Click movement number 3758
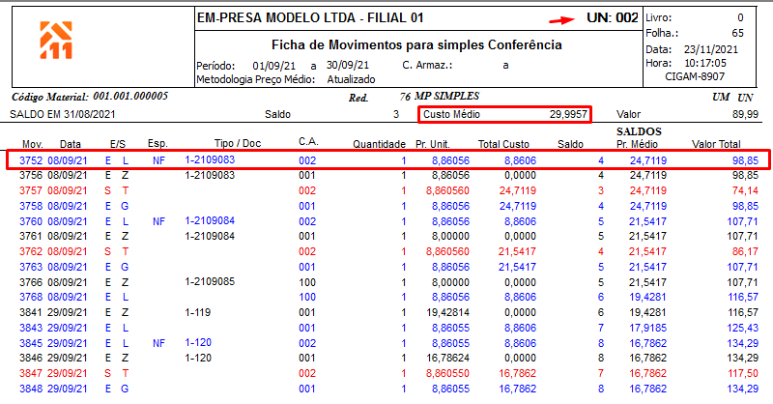Screen dimensions: 773x404 coord(31,206)
